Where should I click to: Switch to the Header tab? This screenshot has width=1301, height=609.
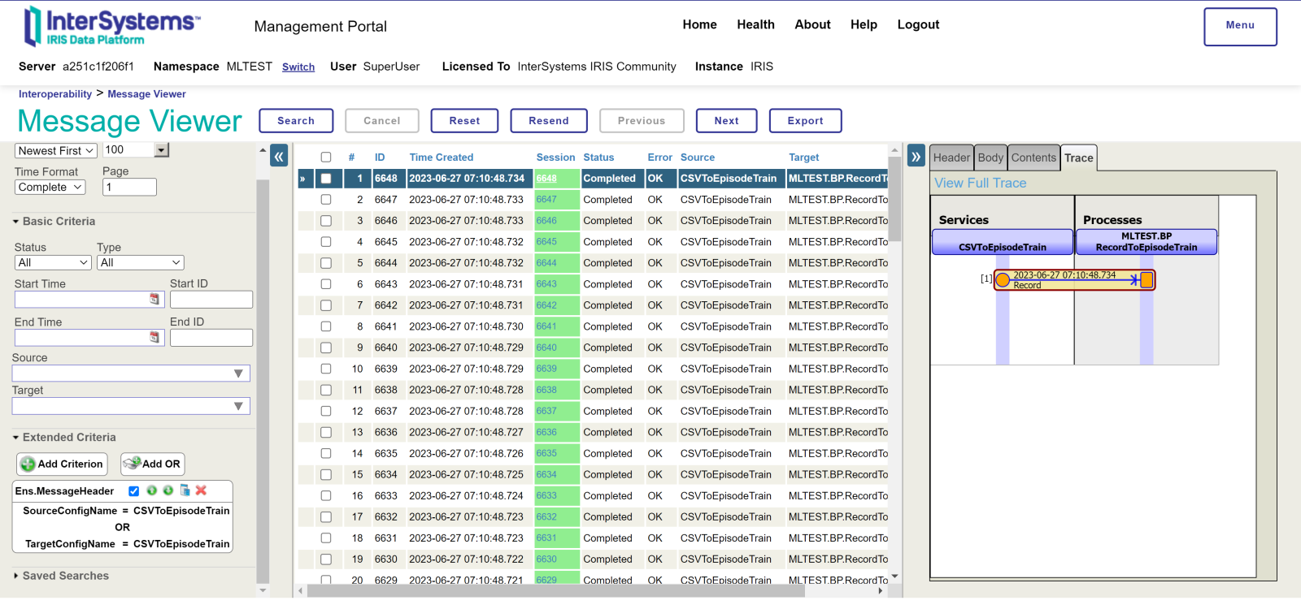click(951, 158)
